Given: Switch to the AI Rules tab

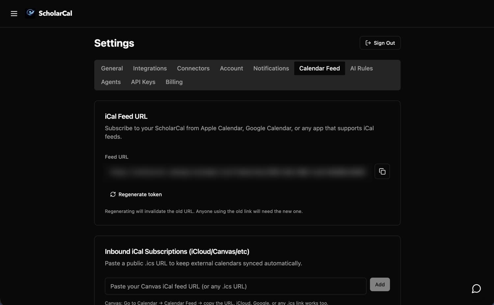Looking at the screenshot, I should coord(361,68).
